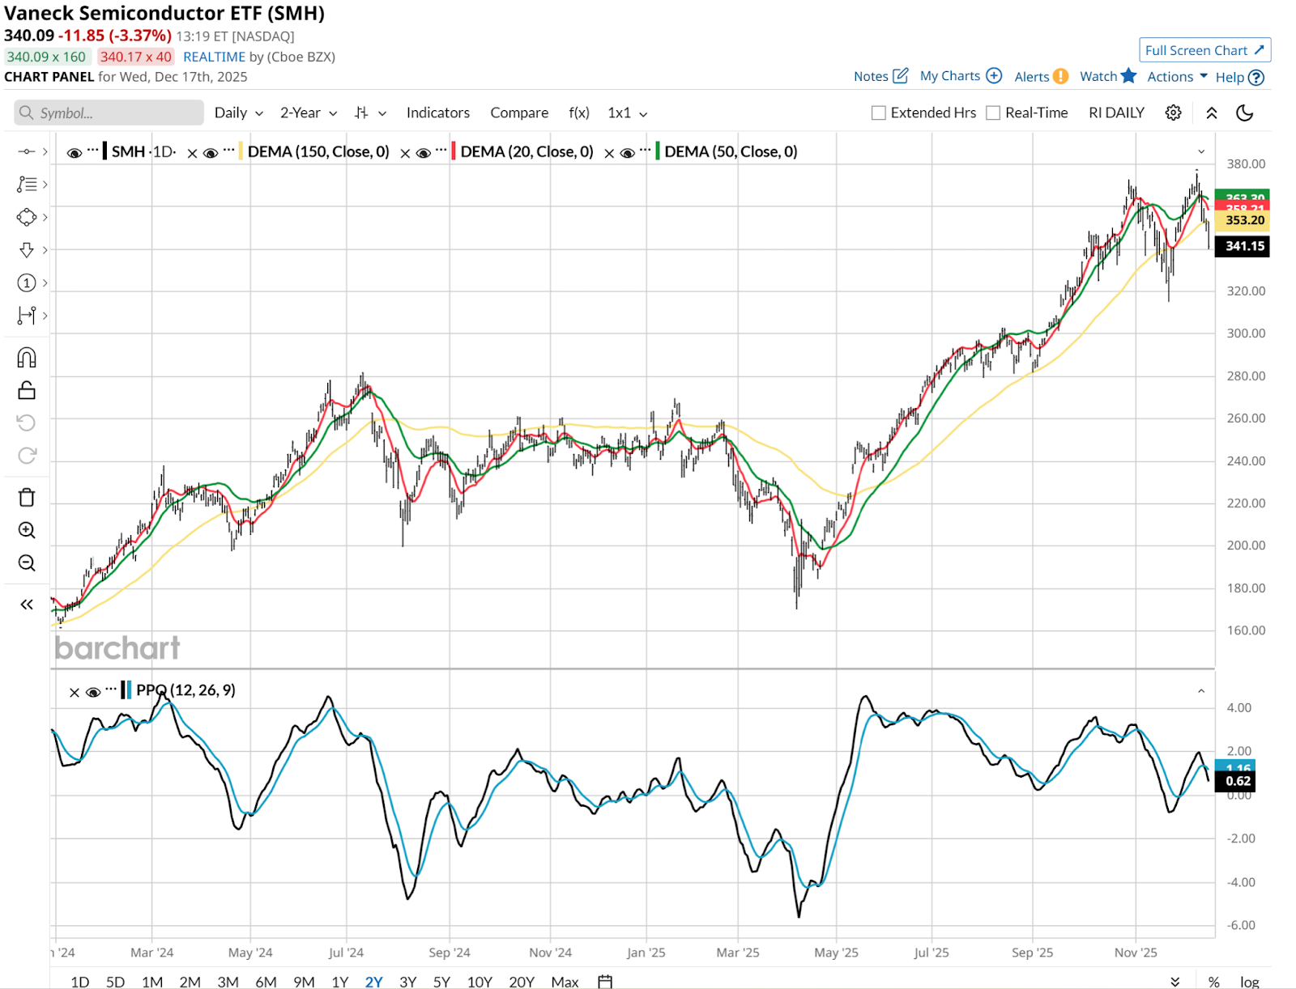This screenshot has width=1296, height=989.
Task: Click the Full Screen Chart button
Action: [x=1204, y=50]
